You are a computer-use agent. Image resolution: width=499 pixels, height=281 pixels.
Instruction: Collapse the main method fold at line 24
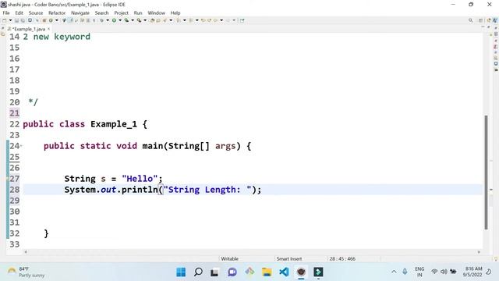click(21, 146)
